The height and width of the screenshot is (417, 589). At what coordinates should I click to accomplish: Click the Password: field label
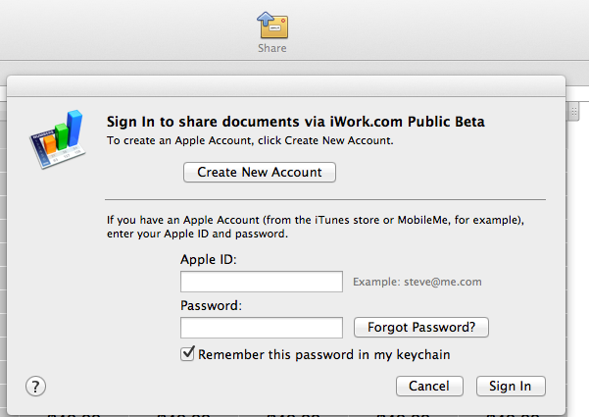point(211,305)
